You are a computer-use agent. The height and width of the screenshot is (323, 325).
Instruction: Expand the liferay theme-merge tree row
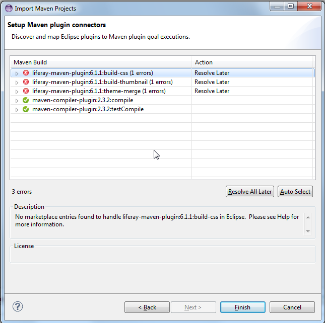17,92
